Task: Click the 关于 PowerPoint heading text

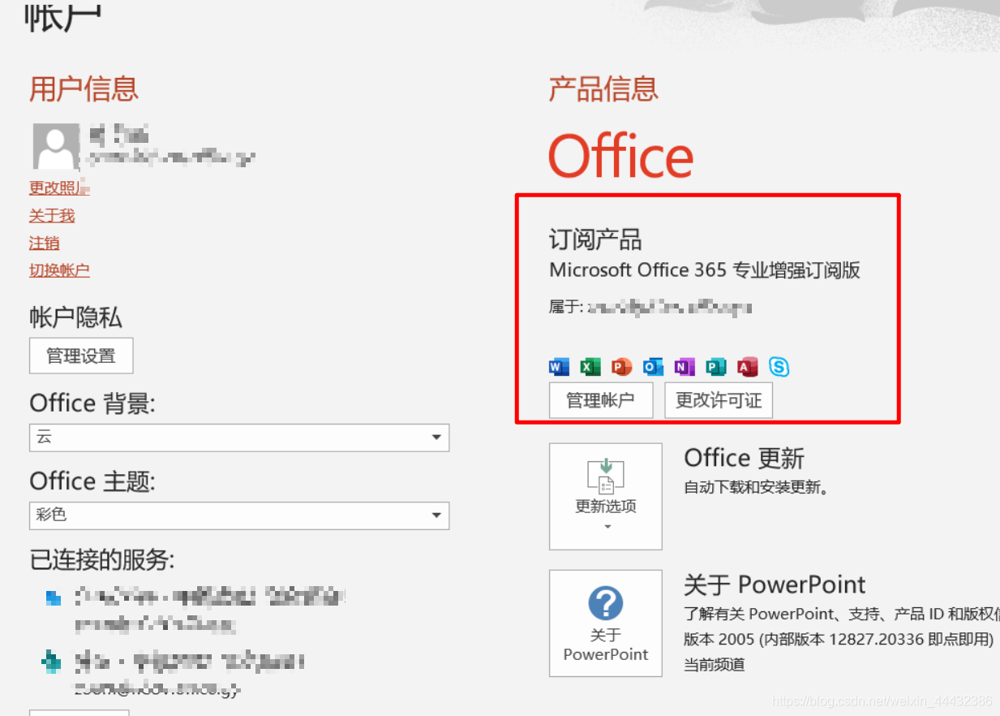Action: 775,584
